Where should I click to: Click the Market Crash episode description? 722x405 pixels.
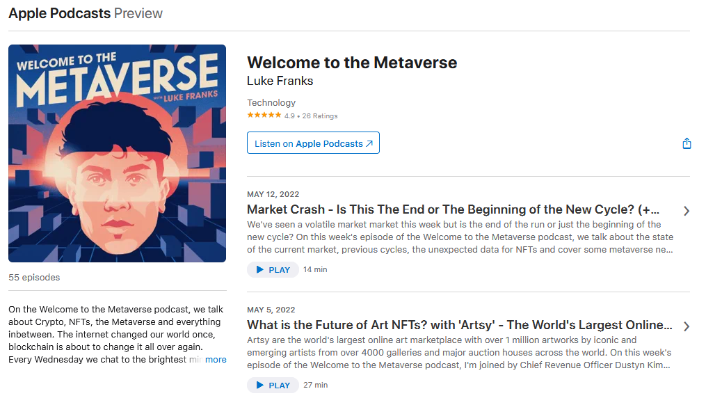pos(460,237)
